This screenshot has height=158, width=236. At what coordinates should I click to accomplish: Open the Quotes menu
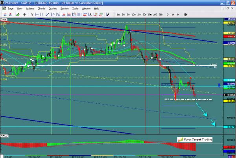pos(53,8)
